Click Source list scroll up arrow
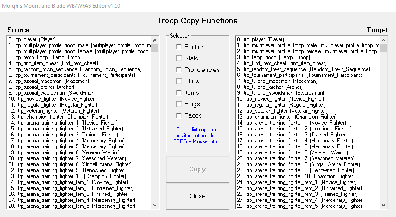The height and width of the screenshot is (217, 396). point(155,40)
